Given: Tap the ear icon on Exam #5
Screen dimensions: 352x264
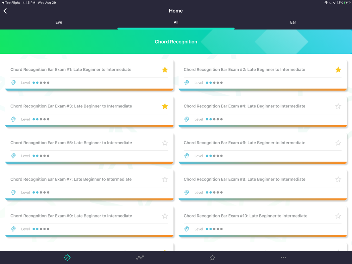Looking at the screenshot, I should pos(13,156).
